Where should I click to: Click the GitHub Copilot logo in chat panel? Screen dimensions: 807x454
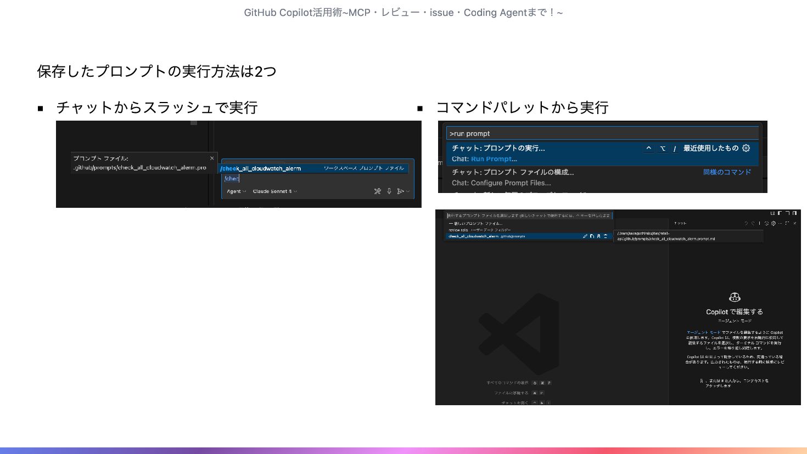[735, 297]
